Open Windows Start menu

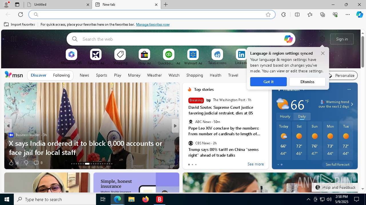pos(7,199)
